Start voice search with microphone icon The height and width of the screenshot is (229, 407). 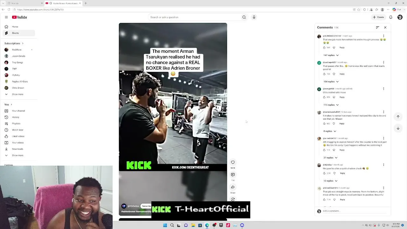254,17
